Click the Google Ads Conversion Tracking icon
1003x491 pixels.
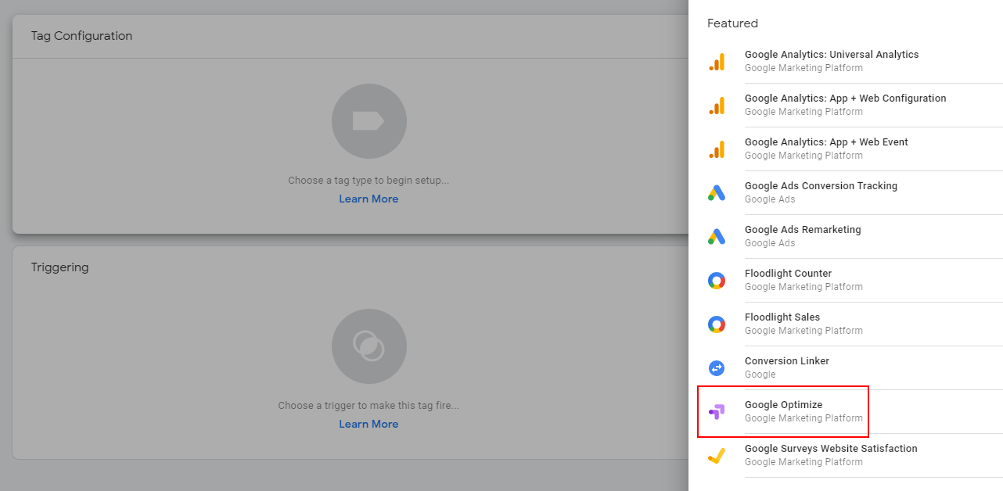717,193
